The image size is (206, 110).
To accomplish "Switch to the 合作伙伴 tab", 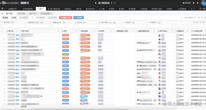I will pyautogui.click(x=90, y=9).
